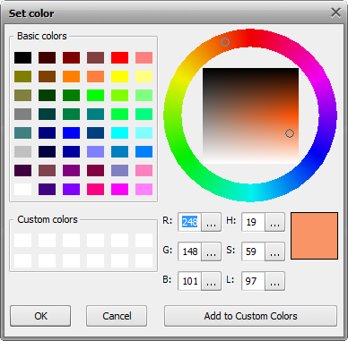The width and height of the screenshot is (348, 341).
Task: Open the ellipsis button next to H value
Action: coord(274,222)
